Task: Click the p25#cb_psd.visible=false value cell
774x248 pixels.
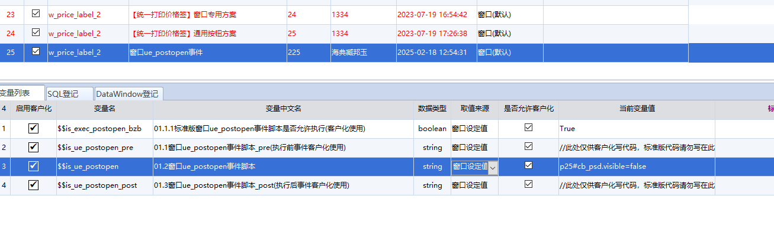Action: [x=637, y=167]
